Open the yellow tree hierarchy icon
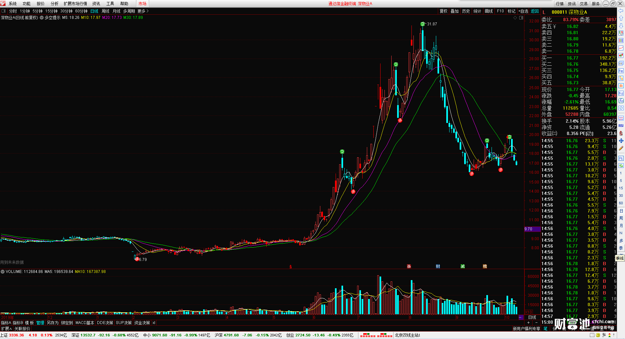 point(621,78)
